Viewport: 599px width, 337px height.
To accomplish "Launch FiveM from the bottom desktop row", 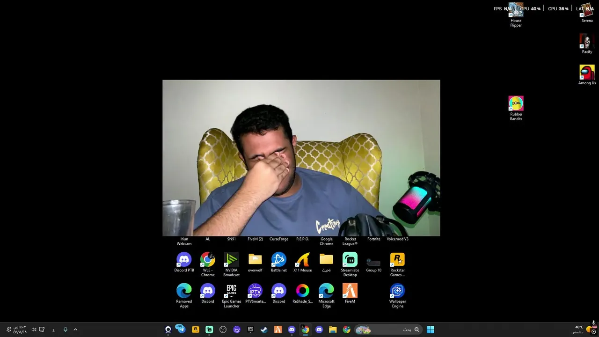I will click(350, 293).
